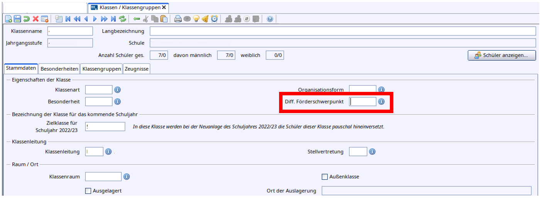Close the Klassen / Klassengruppen tab
Screen dimensions: 540x198
tap(164, 7)
